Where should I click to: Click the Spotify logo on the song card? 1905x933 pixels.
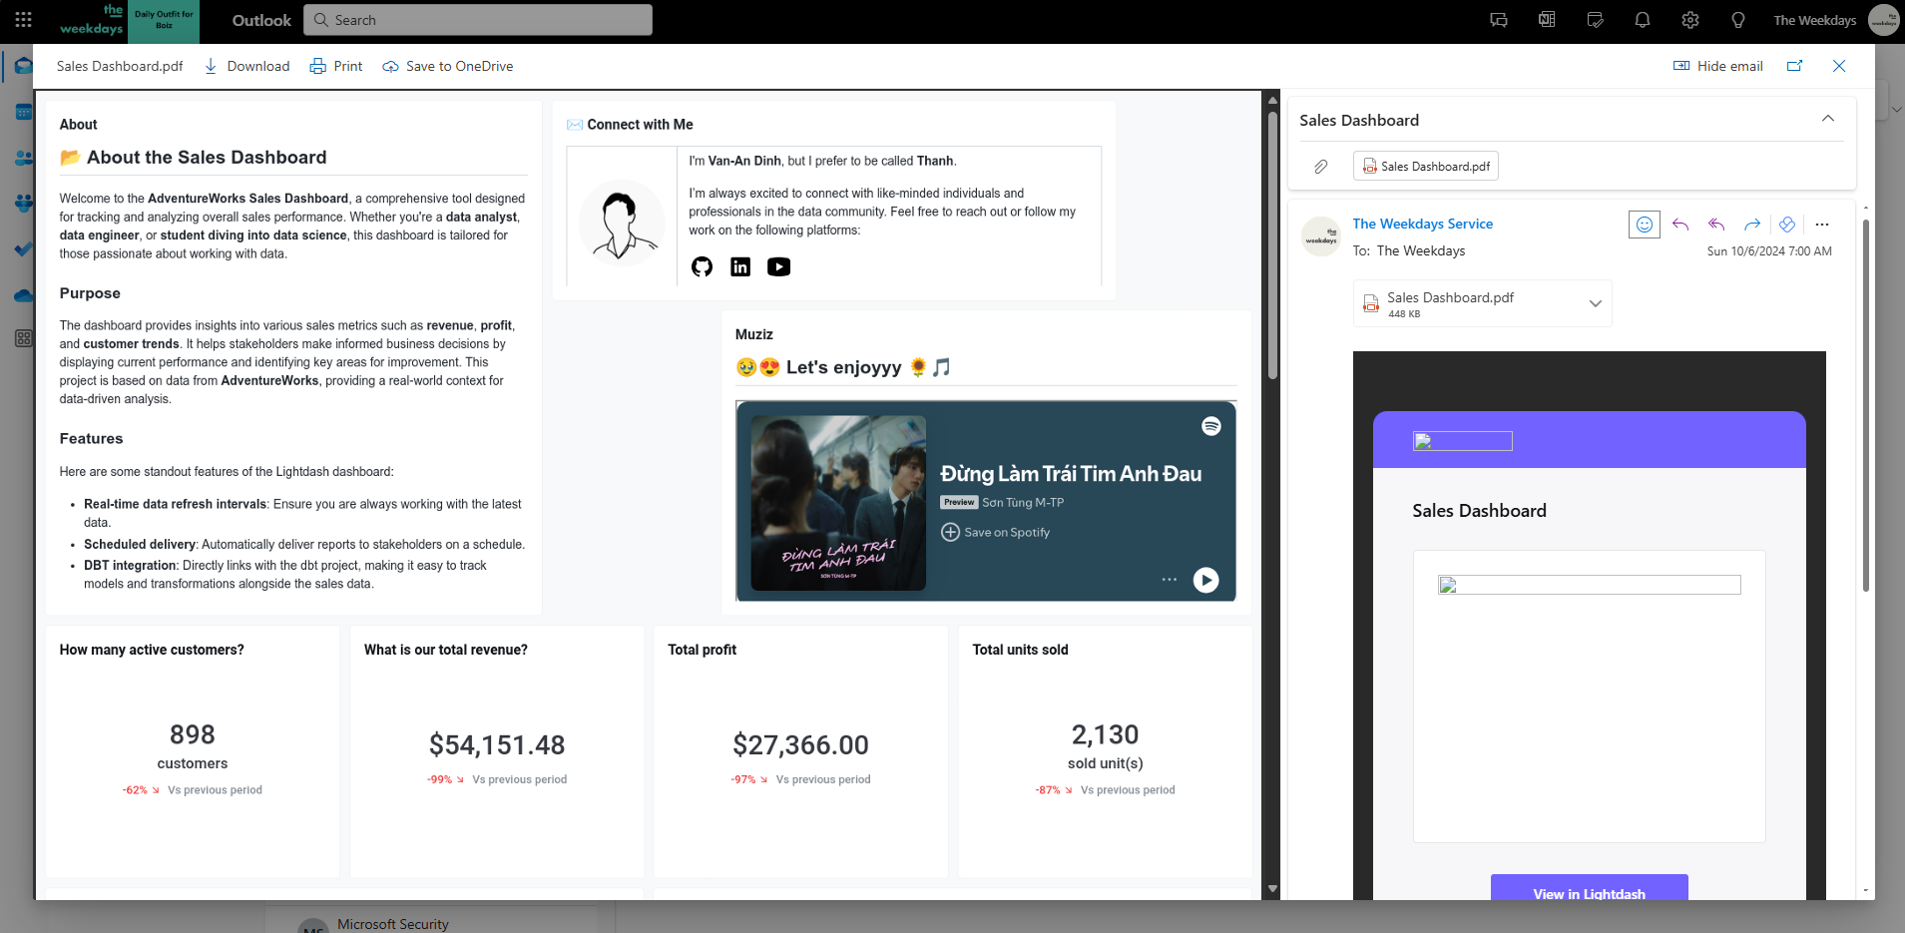(x=1211, y=426)
